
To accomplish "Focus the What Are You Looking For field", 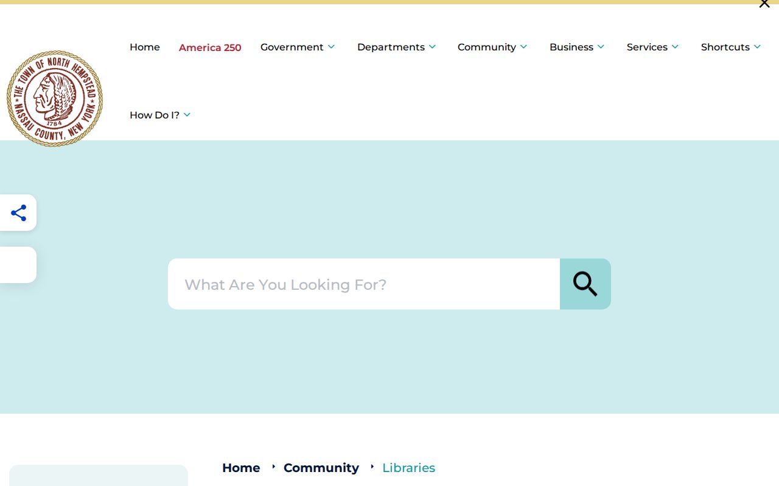I will (364, 284).
